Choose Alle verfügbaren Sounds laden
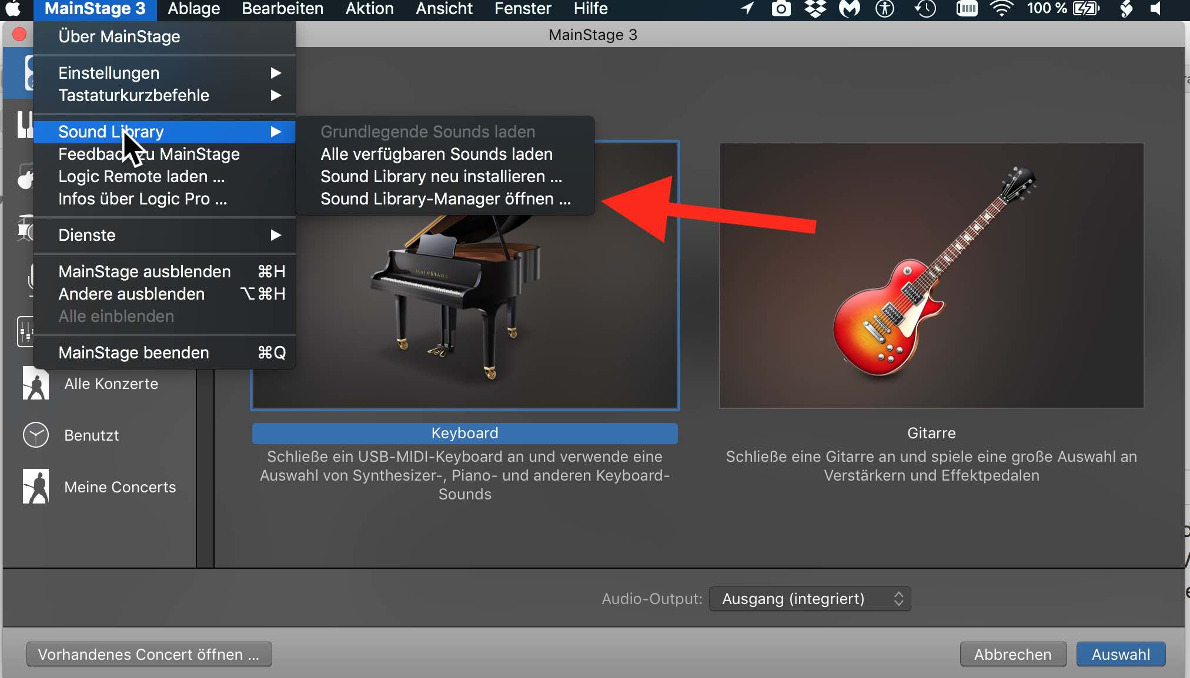This screenshot has width=1190, height=678. 436,155
